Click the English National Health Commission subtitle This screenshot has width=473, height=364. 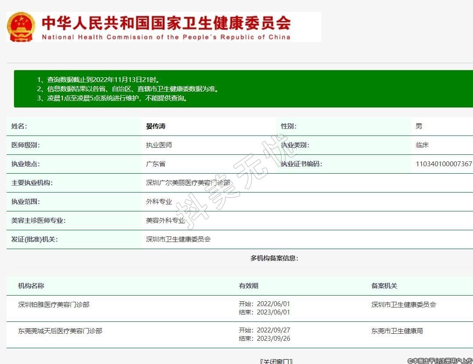pos(166,37)
